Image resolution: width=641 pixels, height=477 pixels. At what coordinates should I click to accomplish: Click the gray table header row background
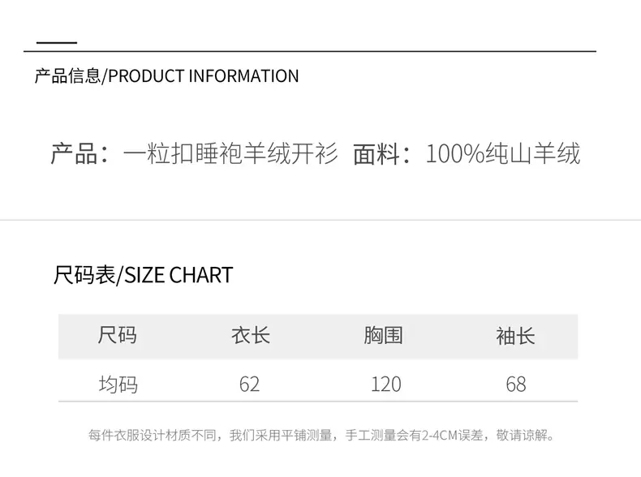pos(318,337)
